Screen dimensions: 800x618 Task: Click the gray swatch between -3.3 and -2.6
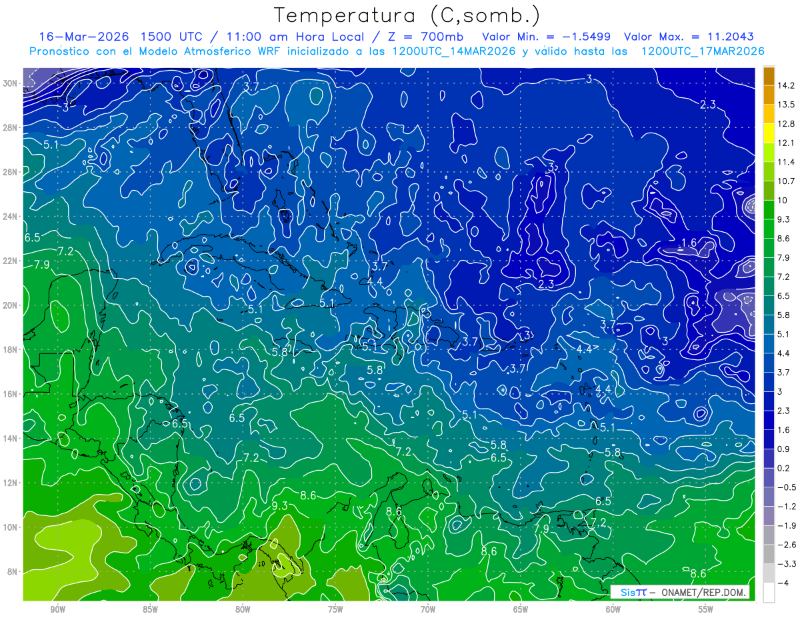[769, 555]
